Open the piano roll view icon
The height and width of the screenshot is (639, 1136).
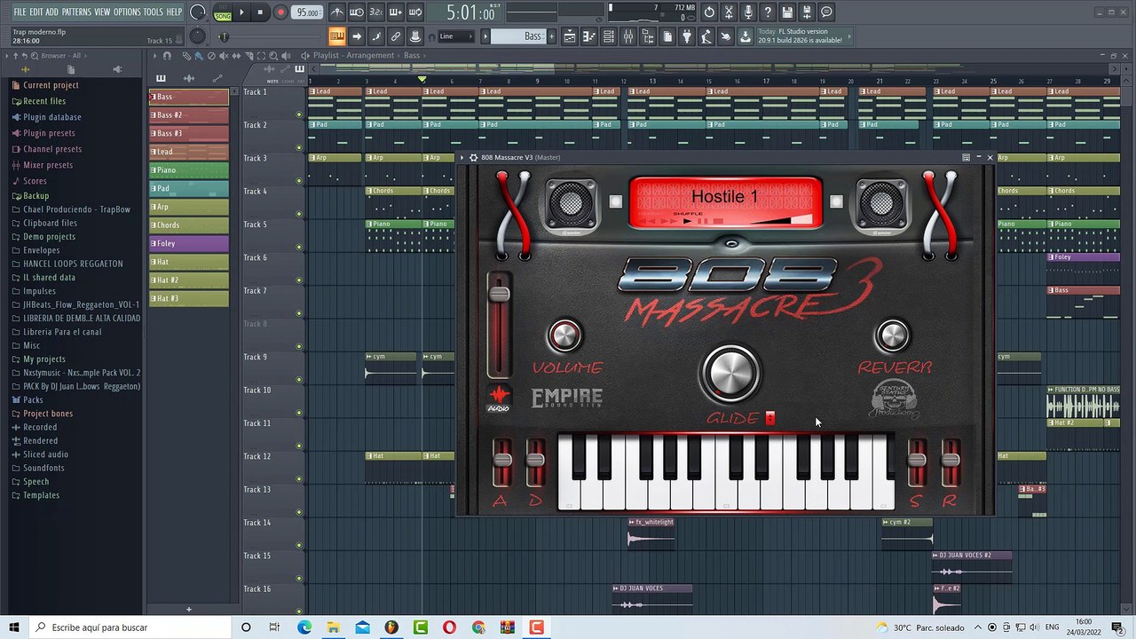pyautogui.click(x=588, y=36)
